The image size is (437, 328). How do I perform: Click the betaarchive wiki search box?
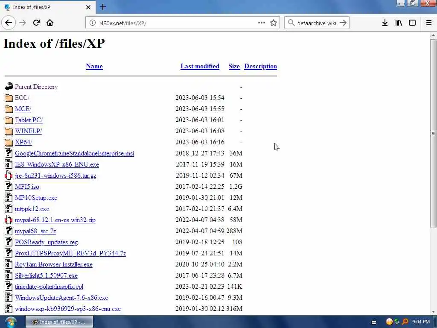(317, 23)
